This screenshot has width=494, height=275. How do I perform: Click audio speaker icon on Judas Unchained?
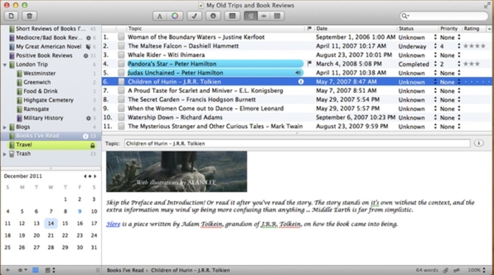click(298, 73)
